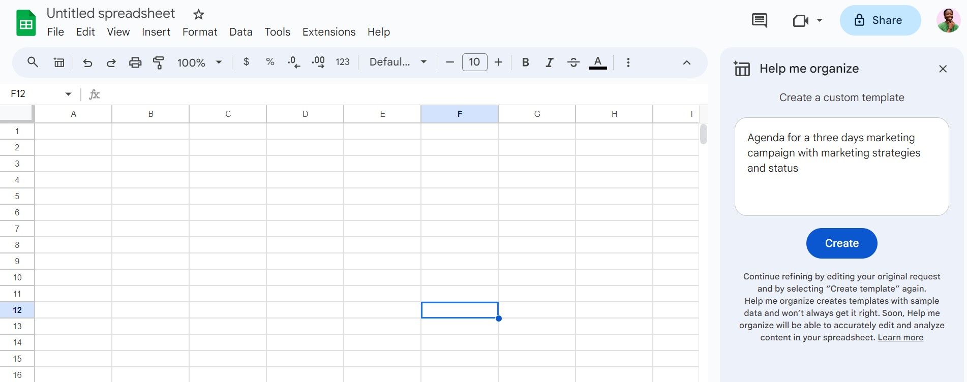Decrease decimal places
The width and height of the screenshot is (967, 382).
click(x=294, y=62)
